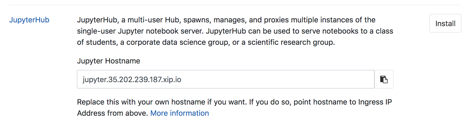Click the Jupyter Hostname label
This screenshot has height=128, width=470.
tap(109, 61)
